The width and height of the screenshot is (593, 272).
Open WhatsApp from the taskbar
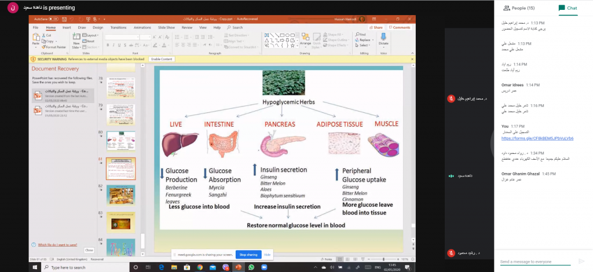tap(251, 267)
